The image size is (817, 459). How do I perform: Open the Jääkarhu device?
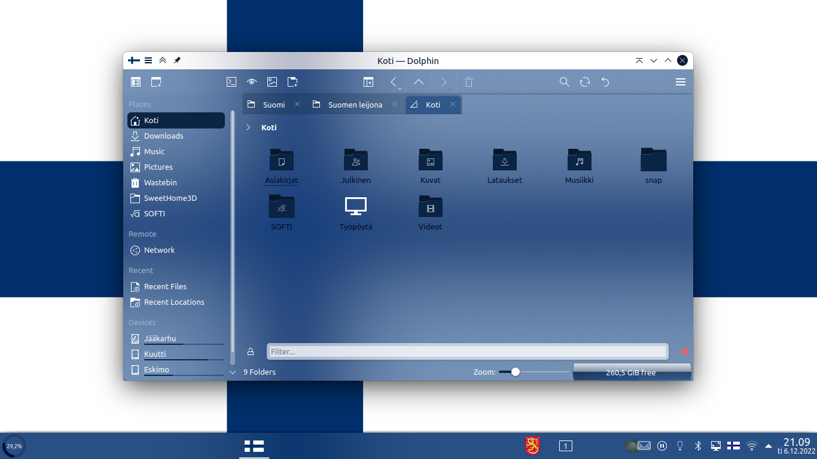coord(176,339)
